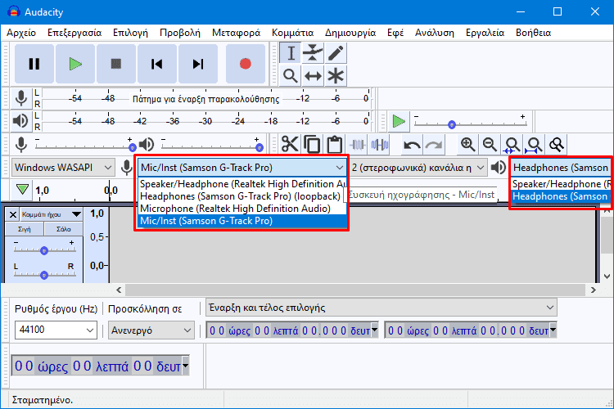614x409 pixels.
Task: Click the Copy icon
Action: pos(312,145)
